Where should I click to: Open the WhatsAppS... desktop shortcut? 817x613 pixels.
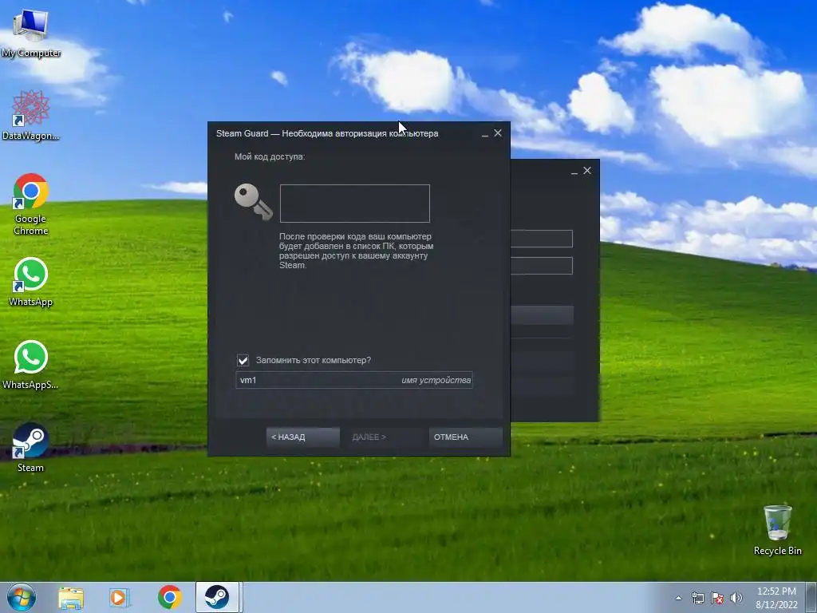click(31, 365)
